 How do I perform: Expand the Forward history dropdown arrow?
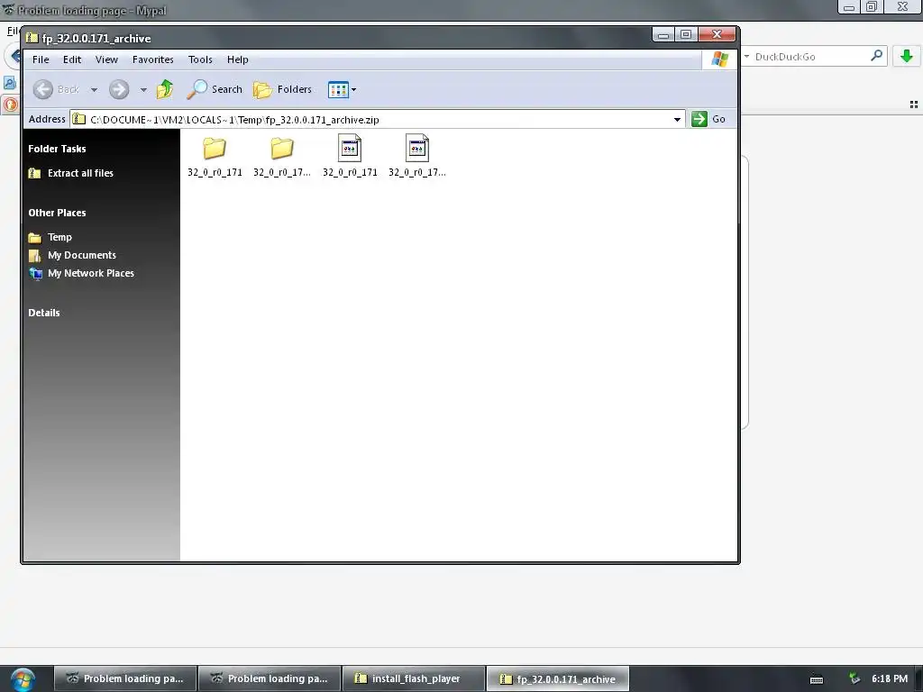(143, 90)
